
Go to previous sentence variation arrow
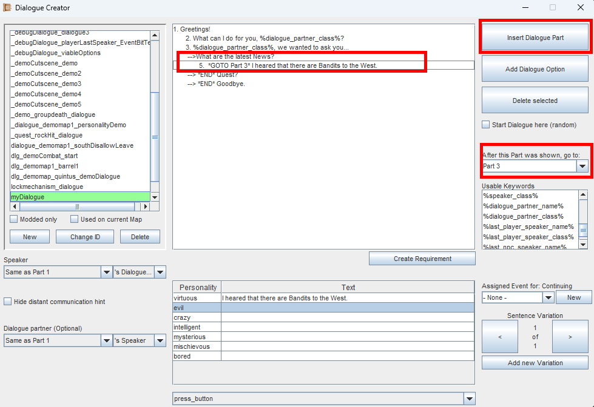(x=499, y=337)
